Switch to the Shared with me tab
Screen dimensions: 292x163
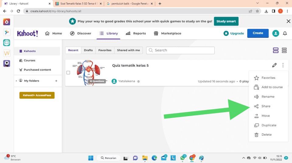[x=128, y=50]
